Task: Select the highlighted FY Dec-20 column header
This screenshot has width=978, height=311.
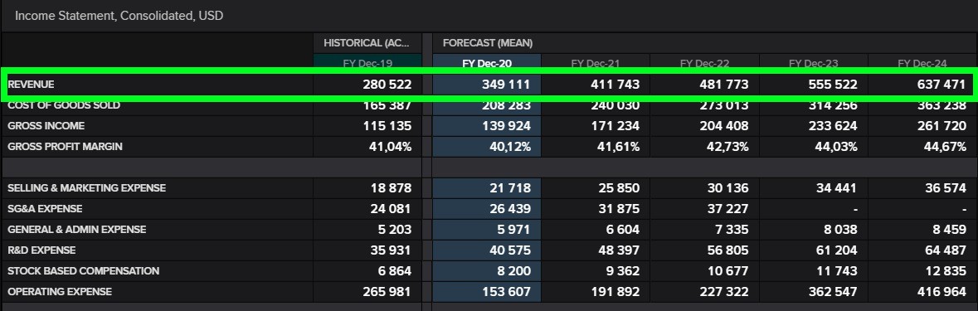Action: pyautogui.click(x=487, y=64)
